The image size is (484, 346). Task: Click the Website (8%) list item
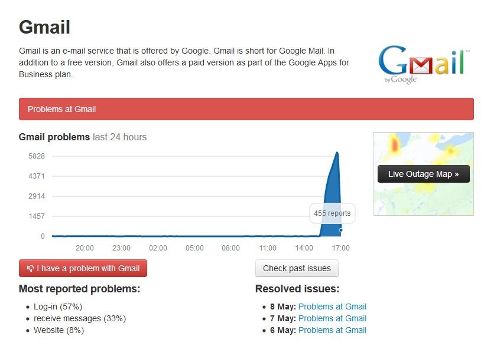tap(59, 330)
